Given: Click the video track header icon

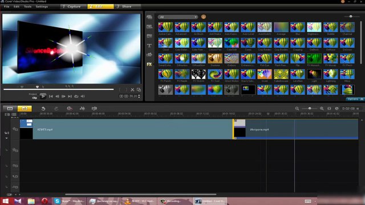Looking at the screenshot, I should coord(15,129).
